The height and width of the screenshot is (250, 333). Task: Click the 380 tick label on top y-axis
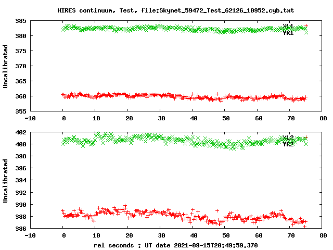(x=21, y=36)
